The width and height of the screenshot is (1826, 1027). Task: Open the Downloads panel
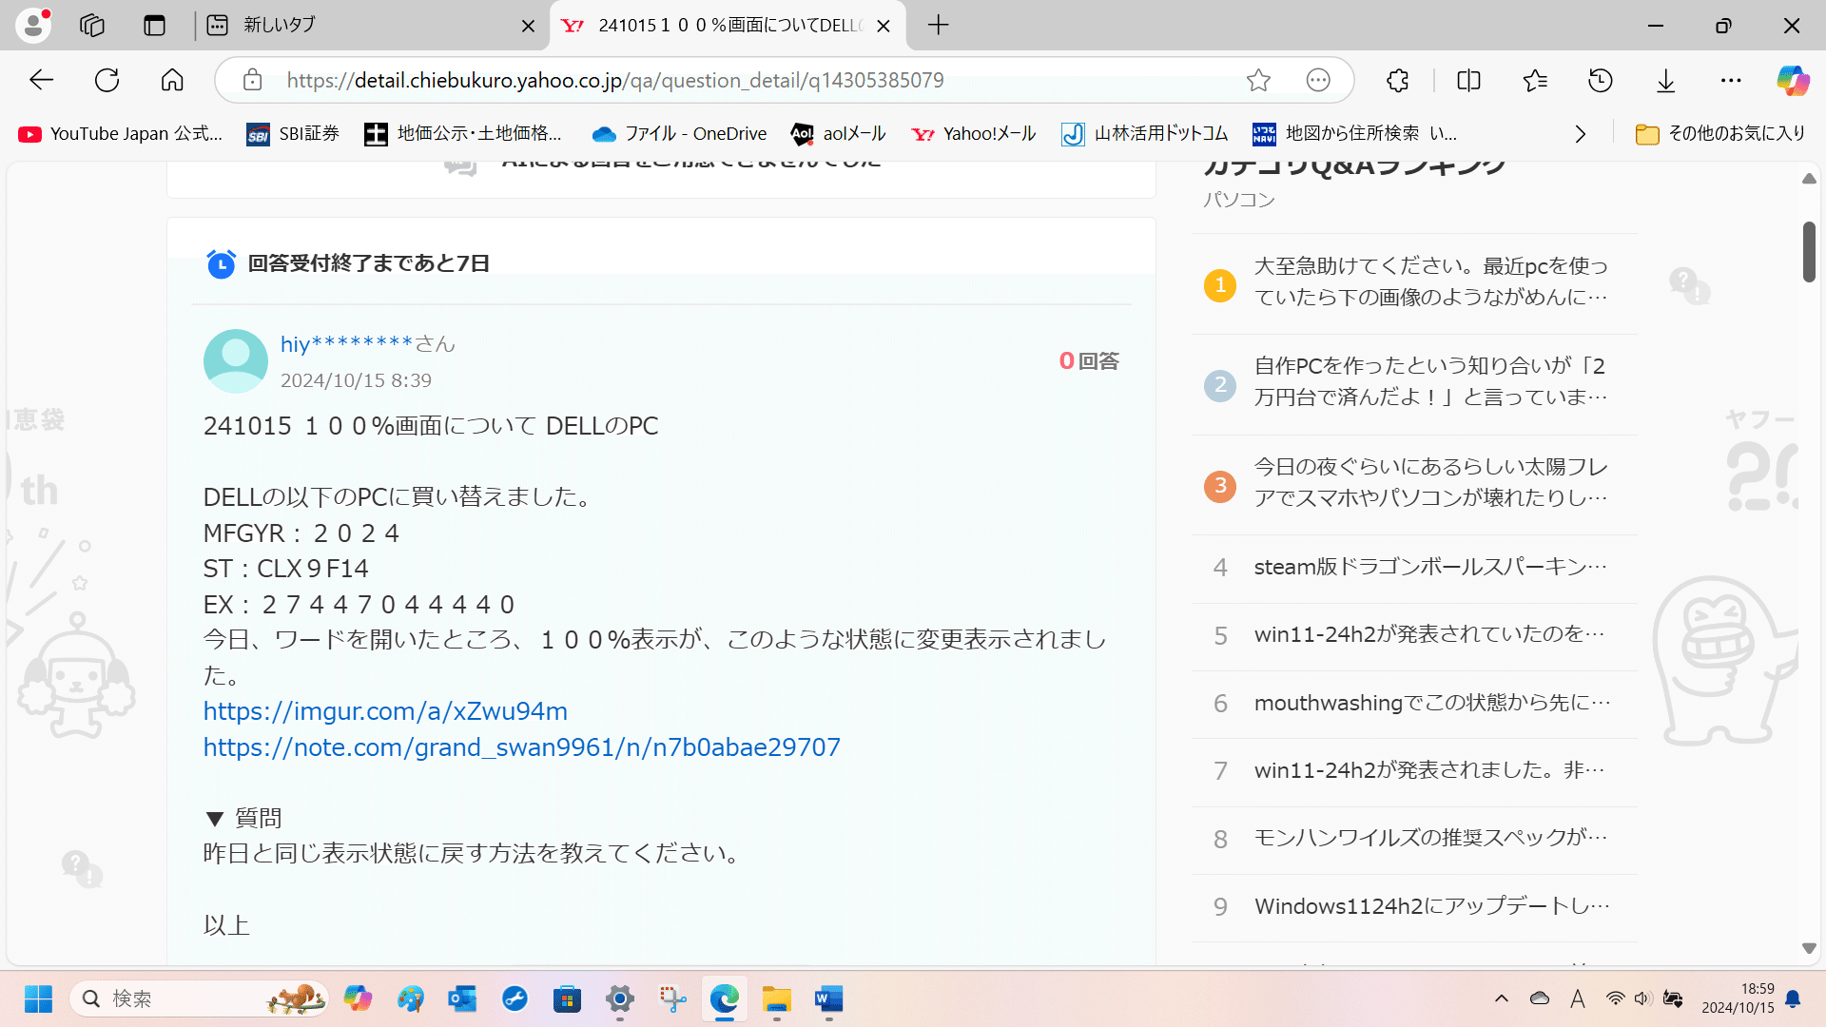click(1665, 80)
